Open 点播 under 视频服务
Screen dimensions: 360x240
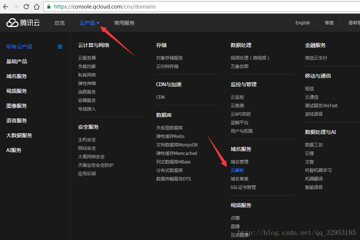[235, 218]
